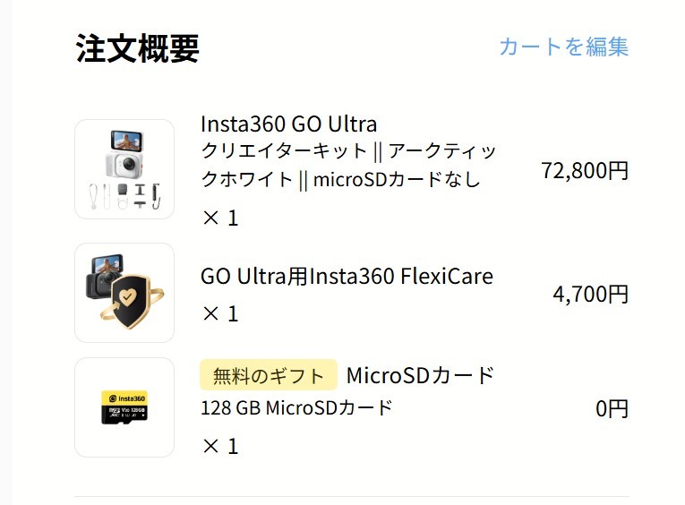Viewport: 685px width, 505px height.
Task: Click the 72,800円 price
Action: (585, 170)
